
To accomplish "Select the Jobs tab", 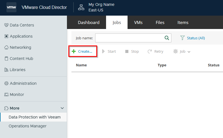I will (x=117, y=23).
